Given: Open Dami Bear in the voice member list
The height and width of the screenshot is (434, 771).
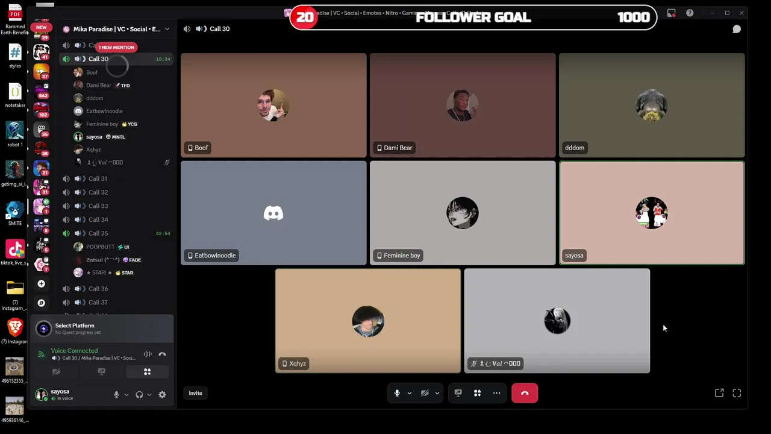Looking at the screenshot, I should (x=122, y=86).
